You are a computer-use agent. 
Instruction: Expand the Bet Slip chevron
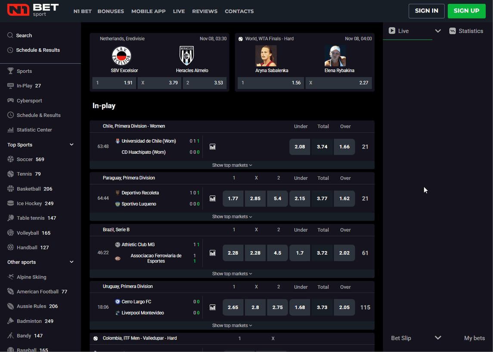tap(438, 338)
